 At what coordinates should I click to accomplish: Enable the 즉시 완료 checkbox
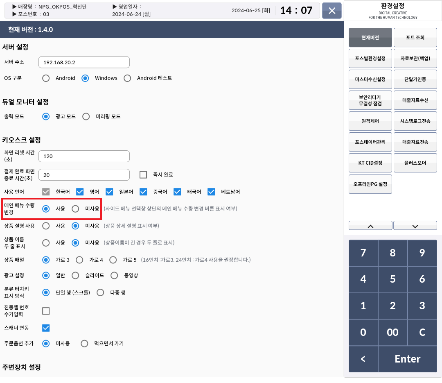143,175
